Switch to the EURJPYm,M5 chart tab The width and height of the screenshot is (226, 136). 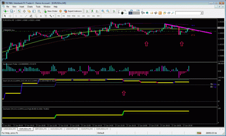pos(87,129)
